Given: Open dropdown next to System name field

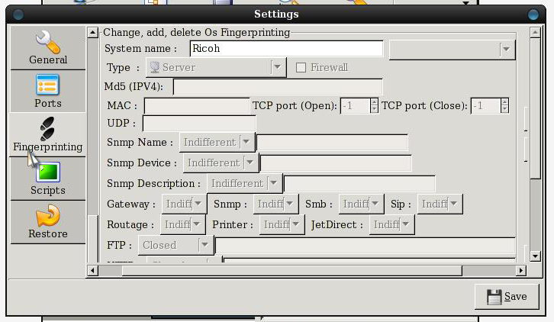Looking at the screenshot, I should click(x=452, y=50).
